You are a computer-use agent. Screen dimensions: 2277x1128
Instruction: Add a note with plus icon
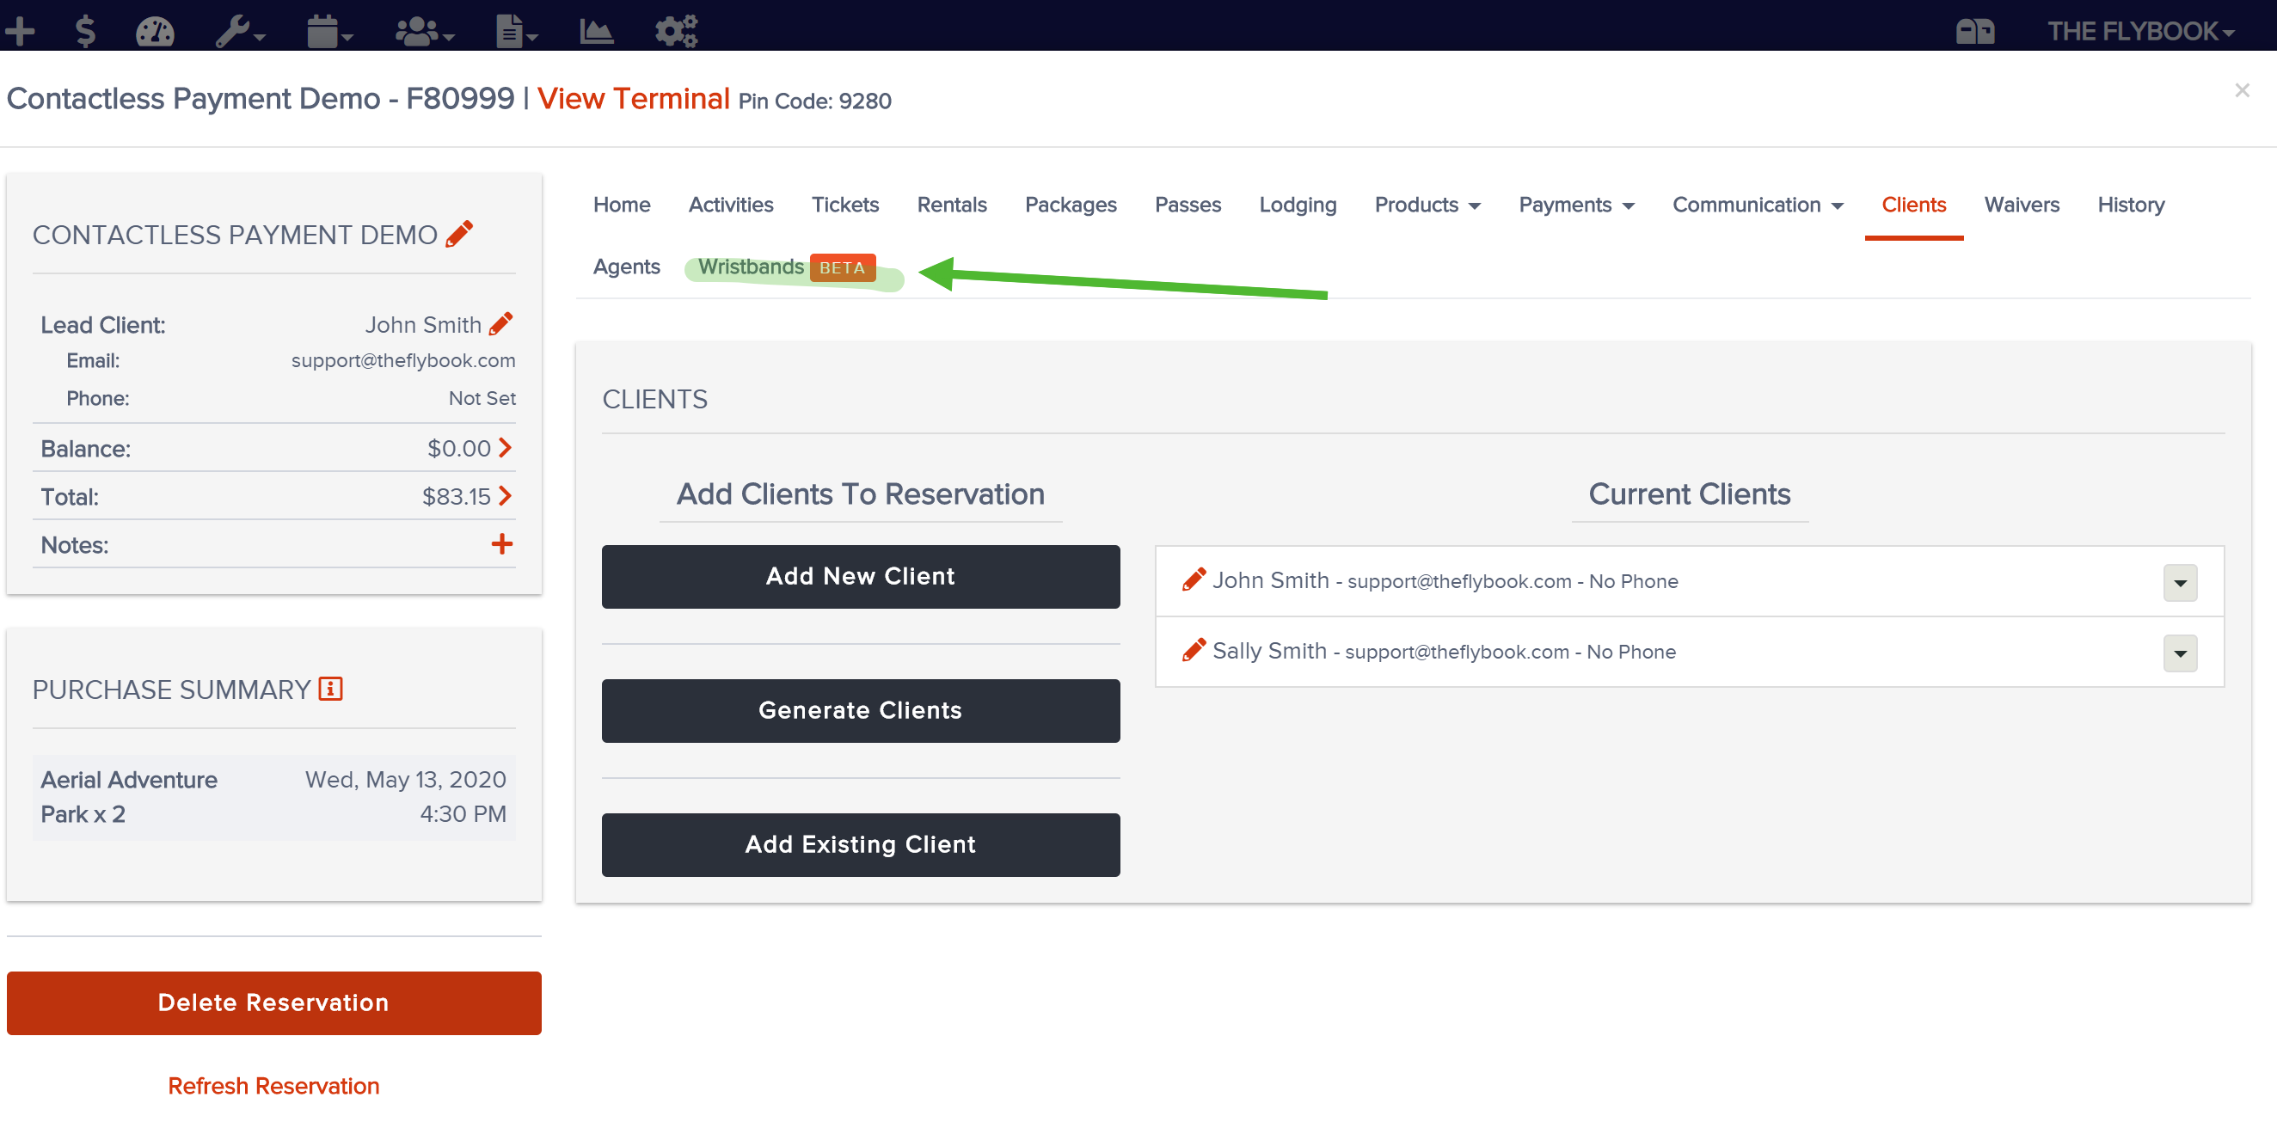(502, 543)
